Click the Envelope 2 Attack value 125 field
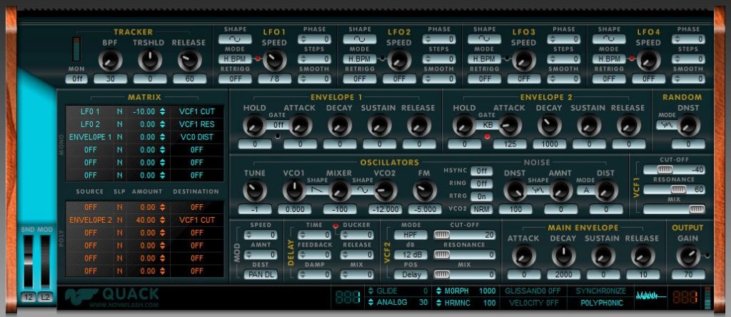Screen dimensions: 731x317 point(510,144)
